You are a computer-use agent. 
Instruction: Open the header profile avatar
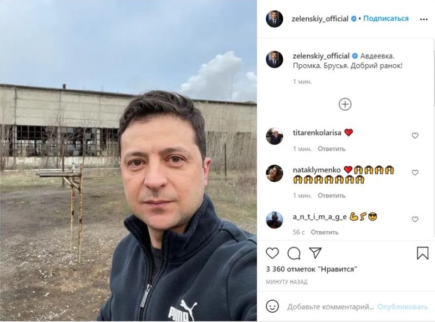(x=275, y=19)
